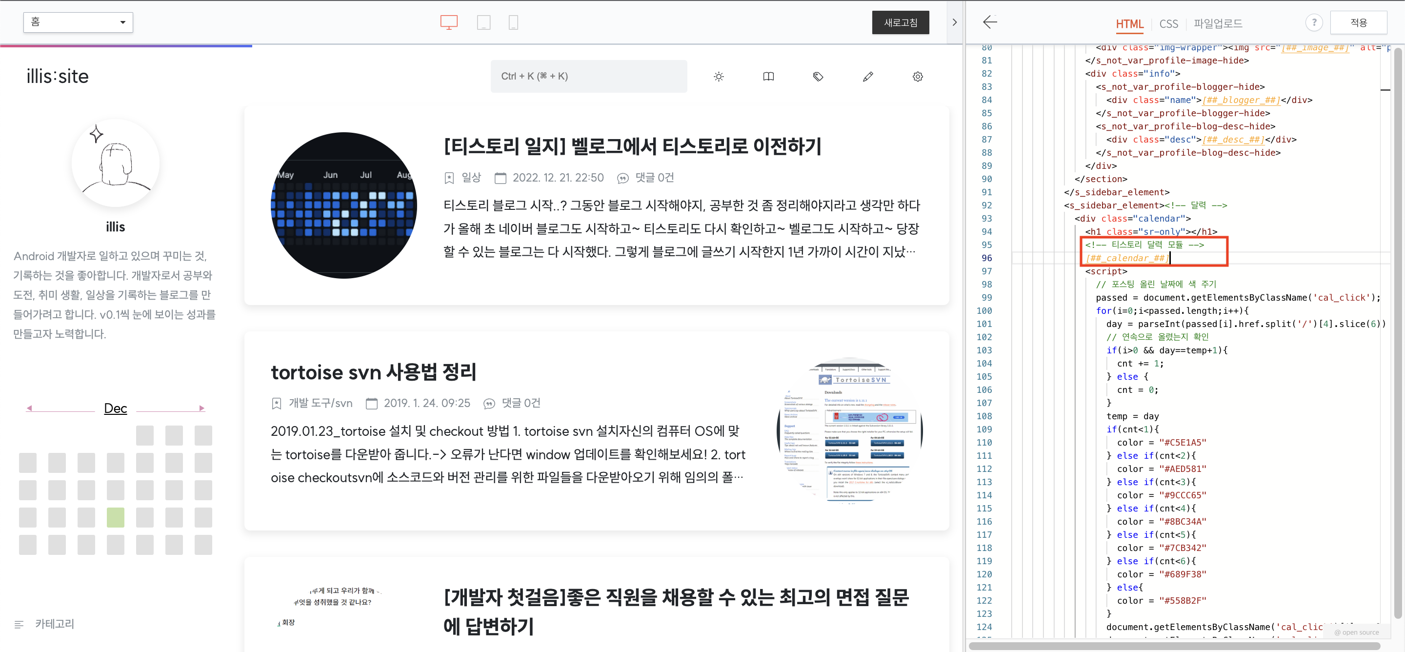
Task: Open the help question mark icon
Action: pyautogui.click(x=1313, y=22)
